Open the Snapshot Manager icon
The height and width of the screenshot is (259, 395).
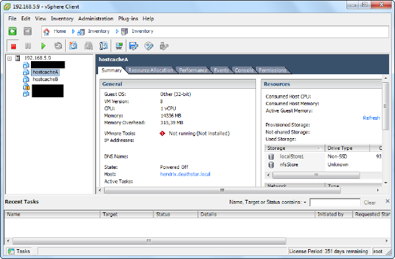[103, 46]
